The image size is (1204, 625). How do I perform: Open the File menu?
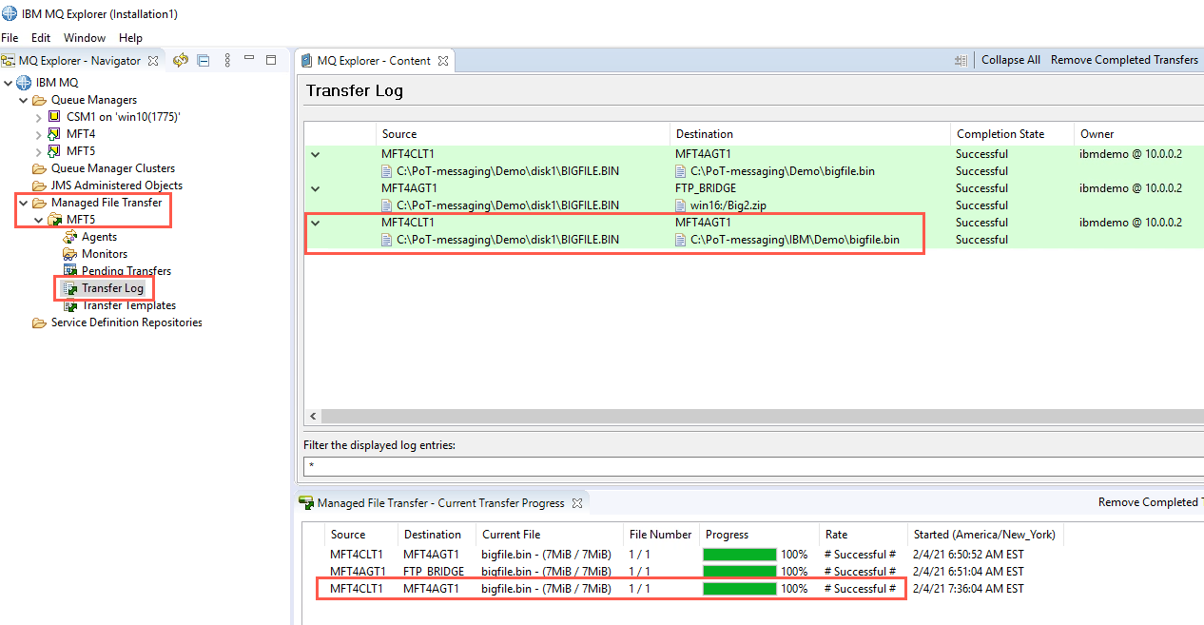tap(10, 38)
